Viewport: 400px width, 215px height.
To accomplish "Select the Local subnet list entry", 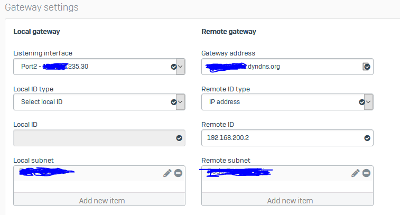I will 85,173.
